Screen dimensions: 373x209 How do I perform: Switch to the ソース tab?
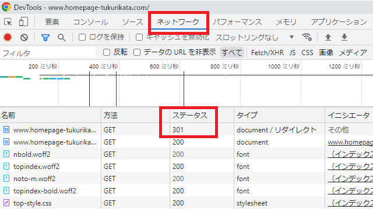pyautogui.click(x=132, y=22)
